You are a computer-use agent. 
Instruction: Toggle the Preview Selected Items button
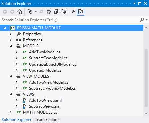coord(81,12)
